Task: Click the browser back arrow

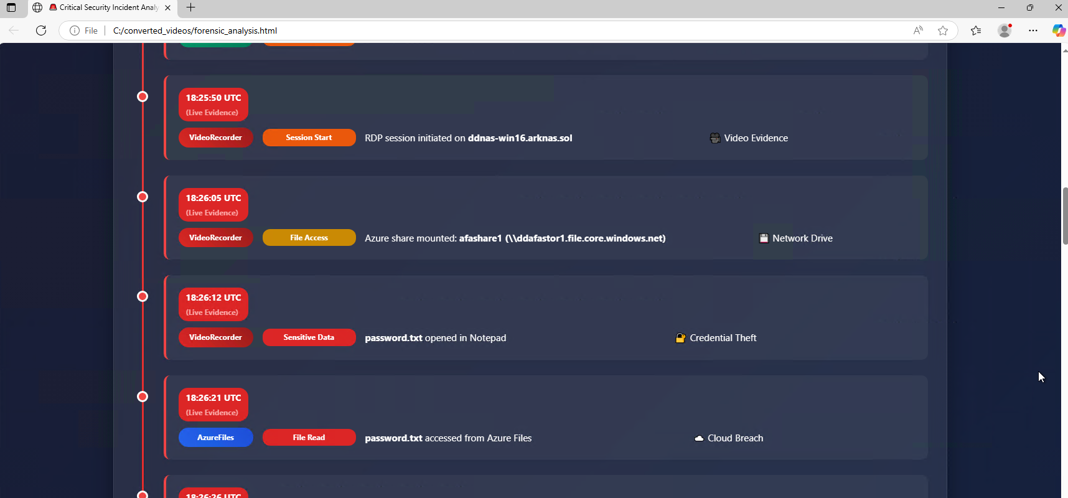Action: click(14, 31)
